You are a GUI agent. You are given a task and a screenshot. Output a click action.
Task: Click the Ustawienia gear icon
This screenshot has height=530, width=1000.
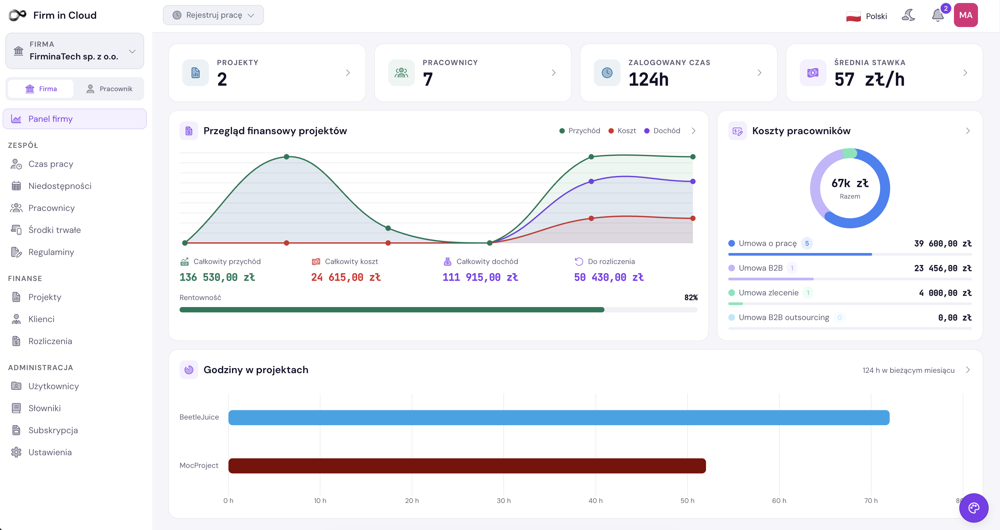[16, 452]
